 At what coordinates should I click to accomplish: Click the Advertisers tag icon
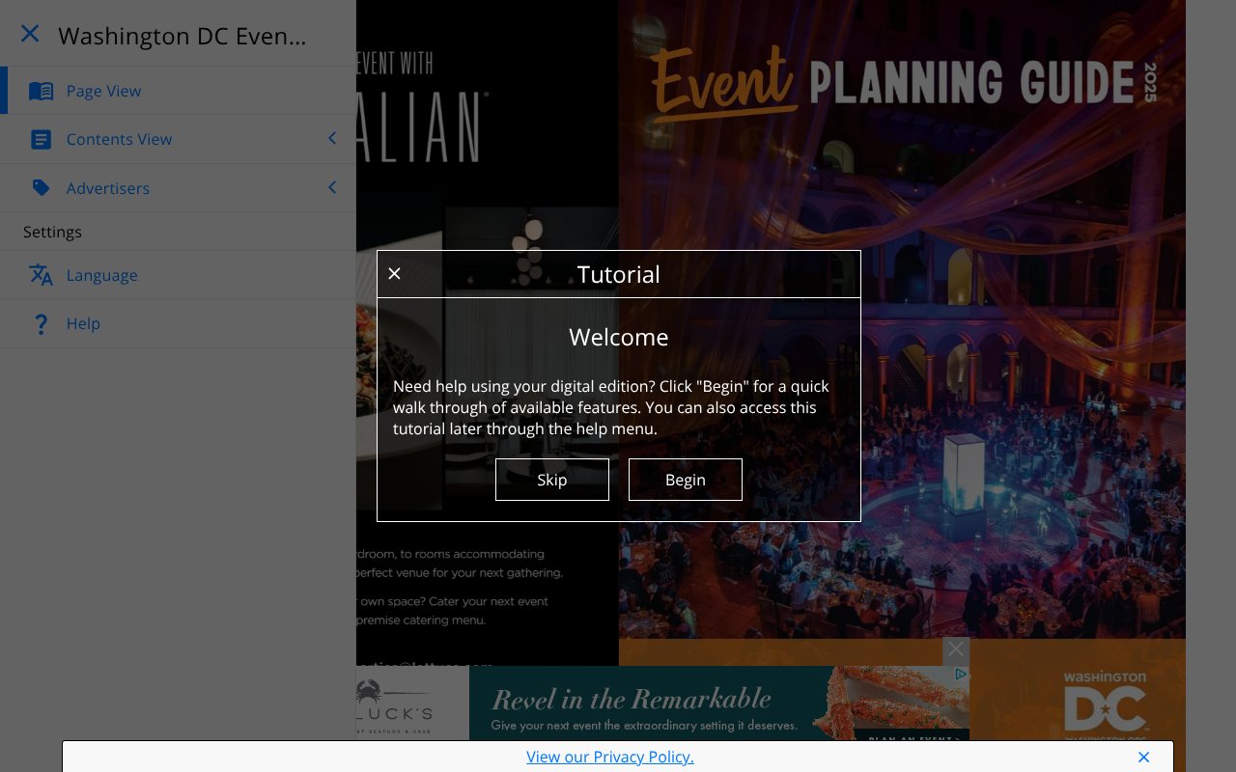click(41, 188)
